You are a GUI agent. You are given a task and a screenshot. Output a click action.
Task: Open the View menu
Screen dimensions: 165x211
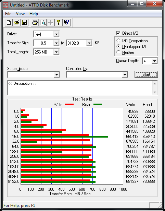pos(20,14)
